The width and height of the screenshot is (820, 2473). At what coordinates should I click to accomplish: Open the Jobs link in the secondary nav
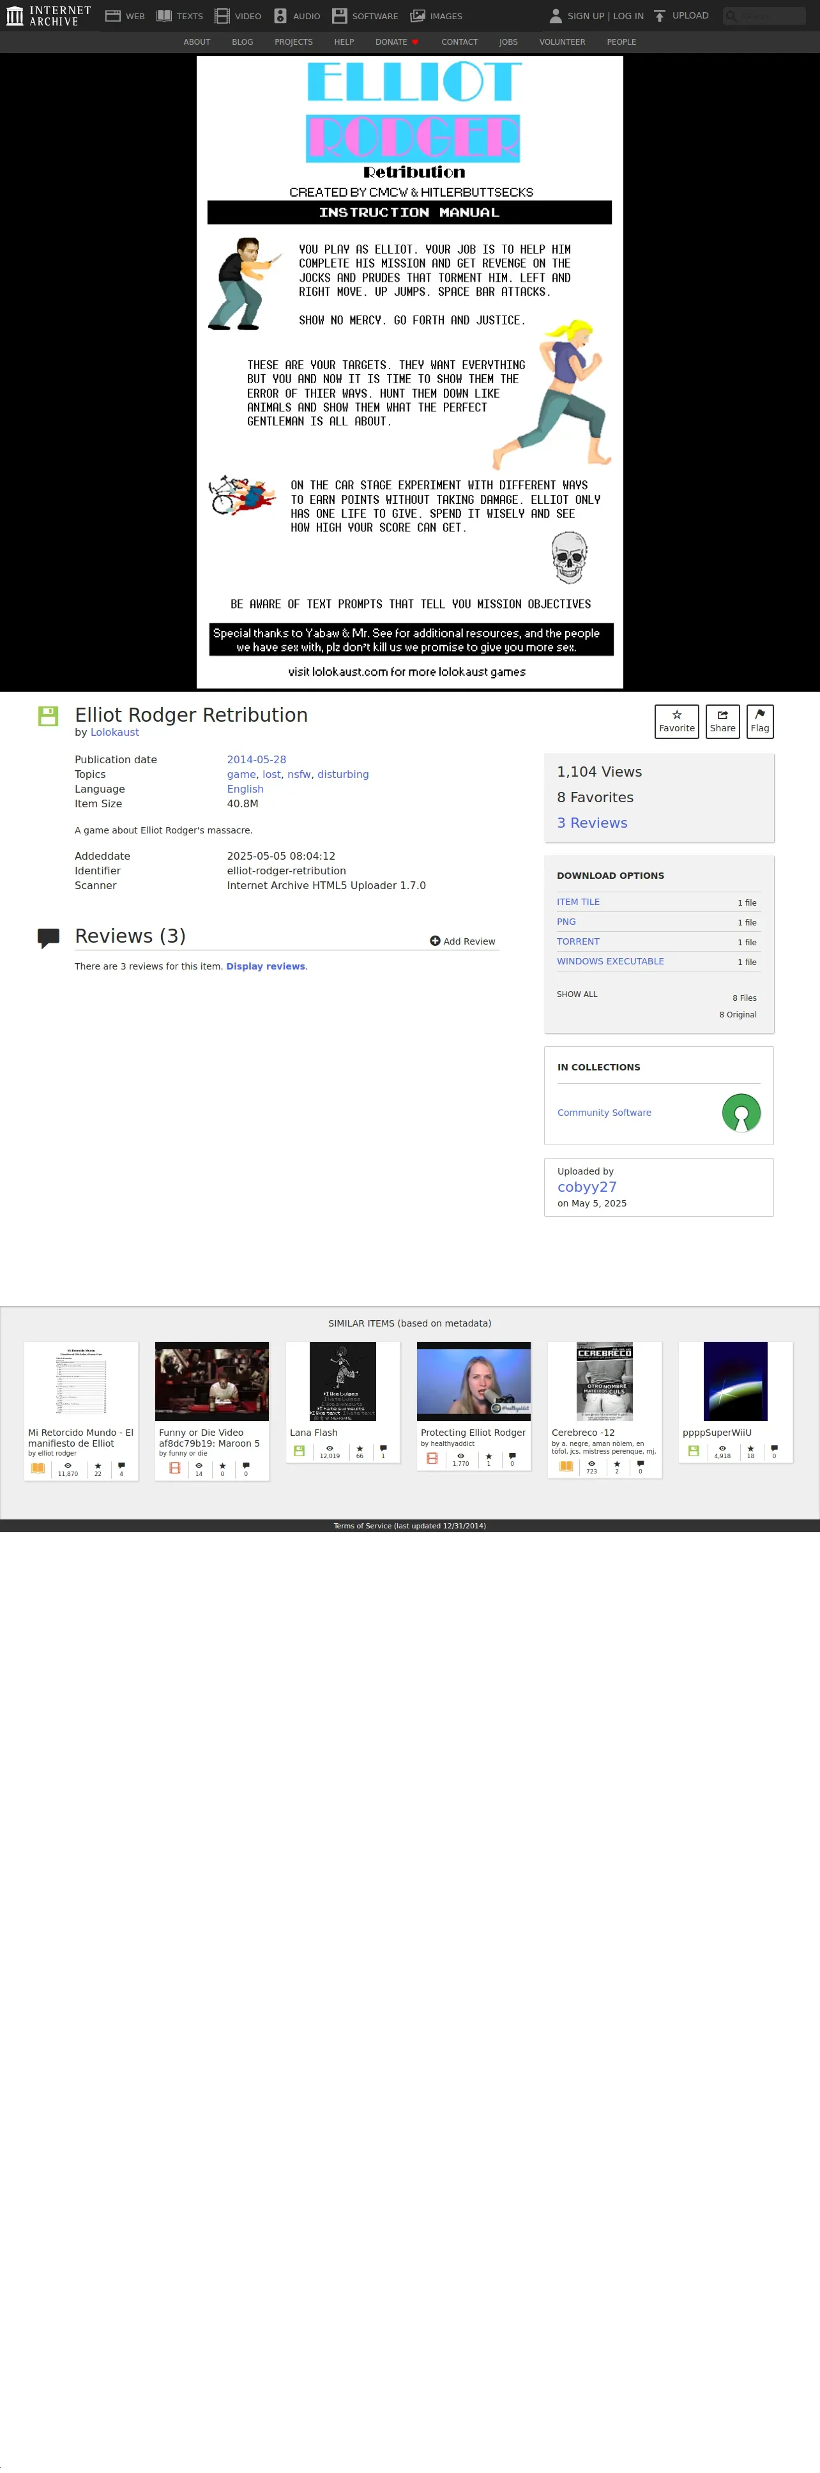tap(508, 42)
